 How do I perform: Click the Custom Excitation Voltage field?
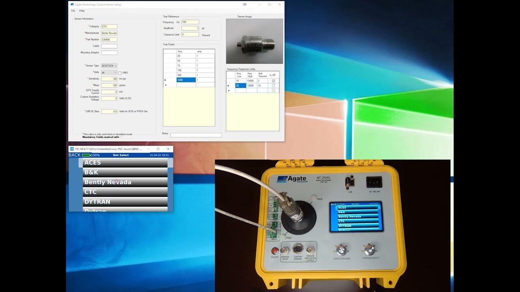click(109, 98)
